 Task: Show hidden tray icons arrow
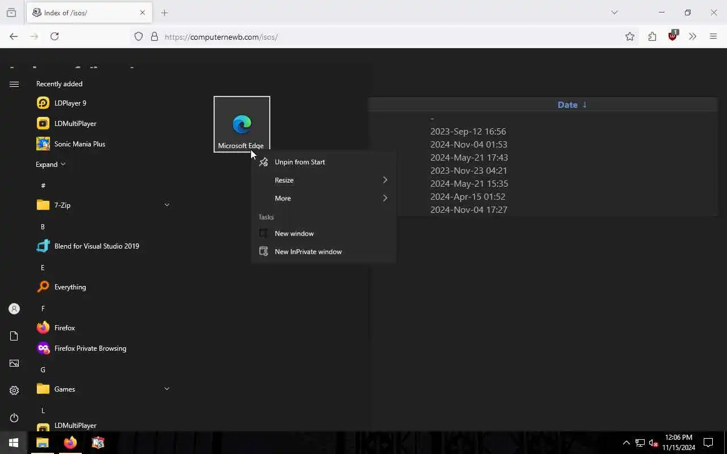point(626,443)
